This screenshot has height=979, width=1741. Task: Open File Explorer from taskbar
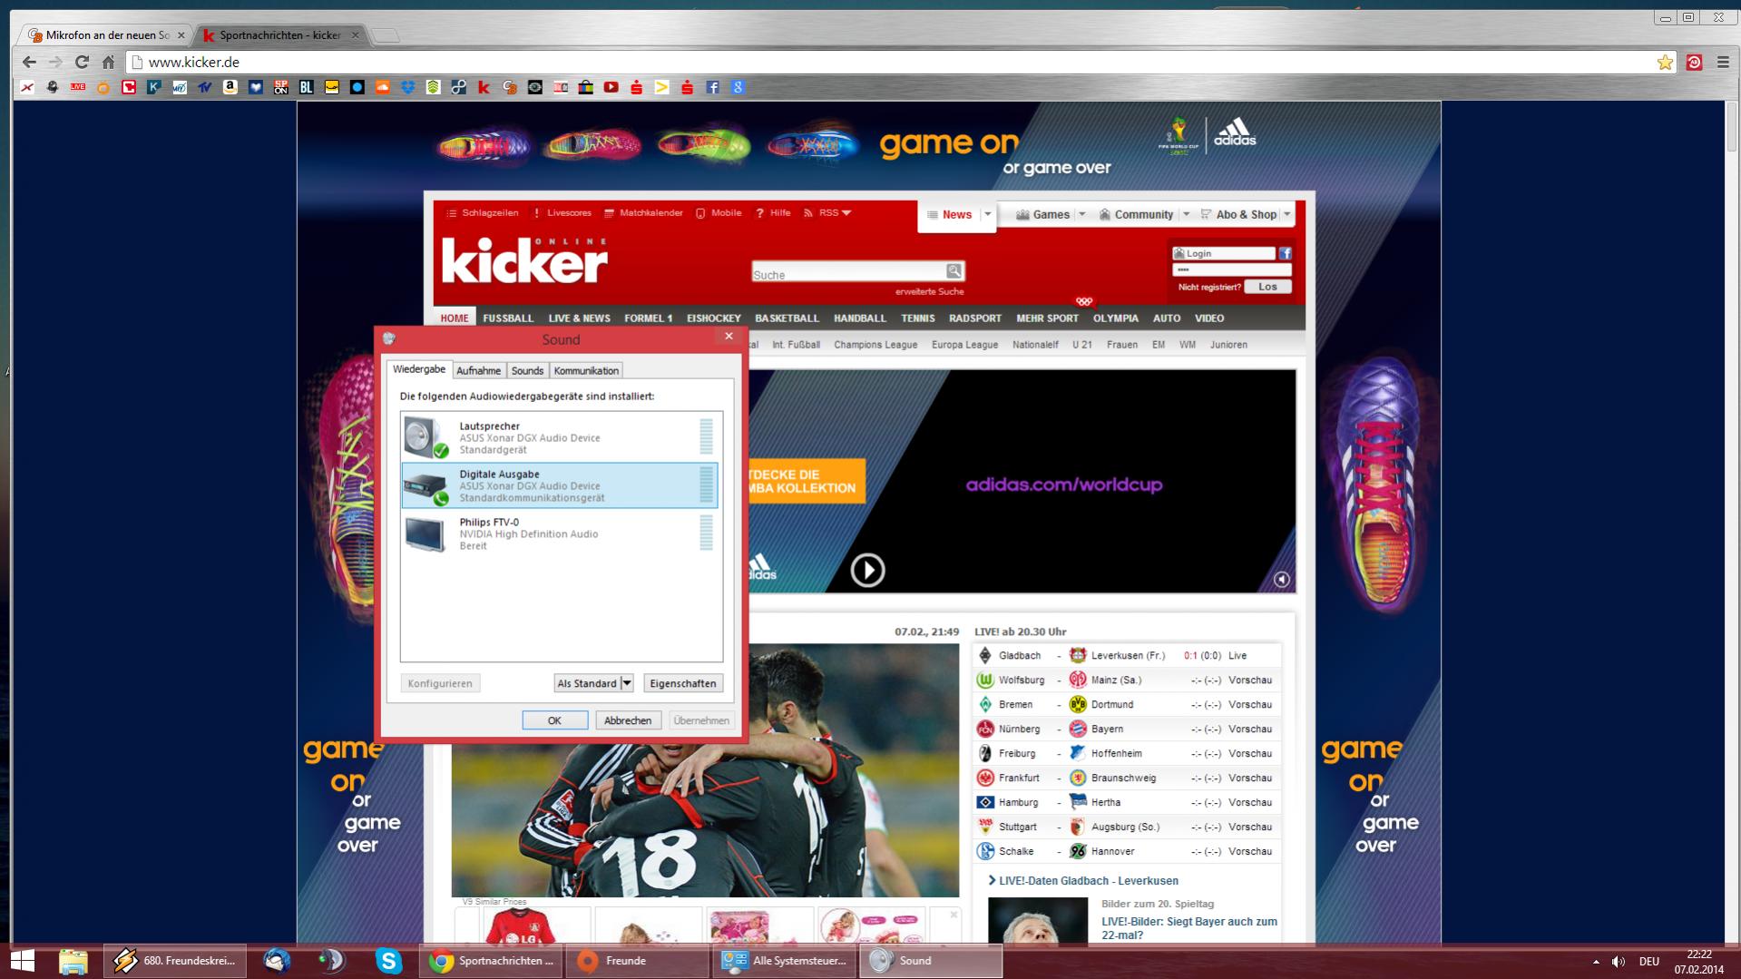[x=73, y=960]
